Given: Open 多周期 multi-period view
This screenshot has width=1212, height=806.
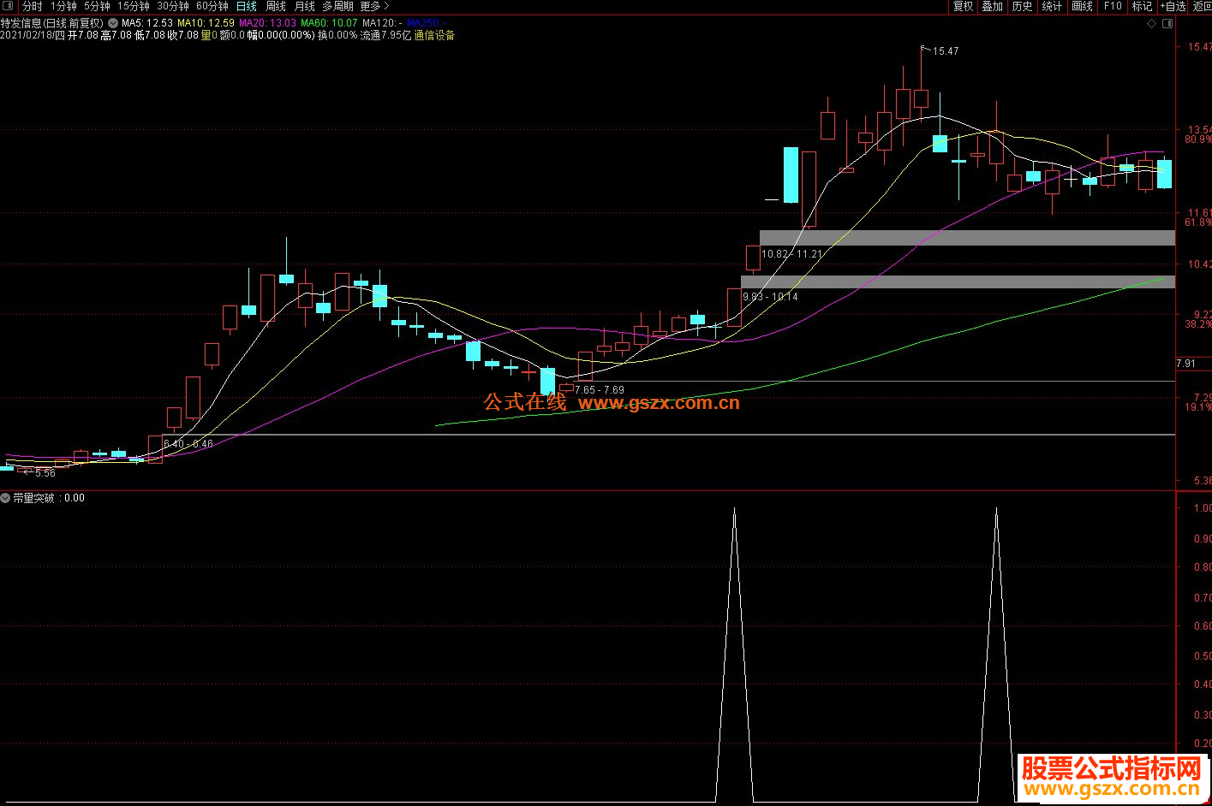Looking at the screenshot, I should point(337,6).
